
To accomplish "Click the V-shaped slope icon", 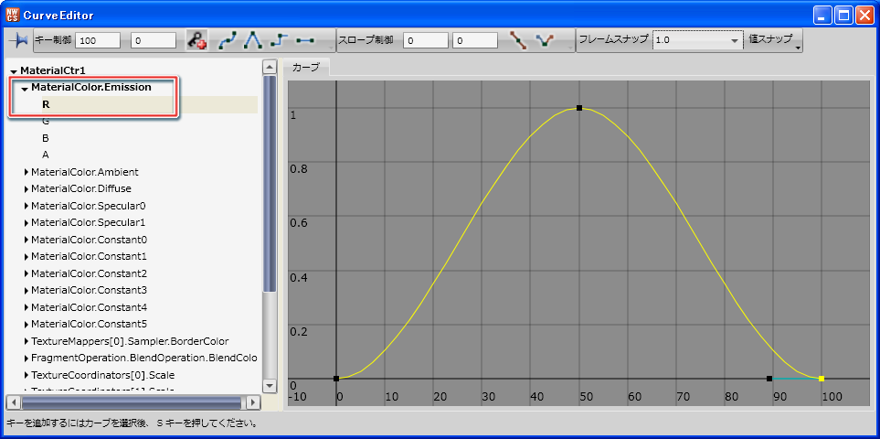I will click(546, 40).
